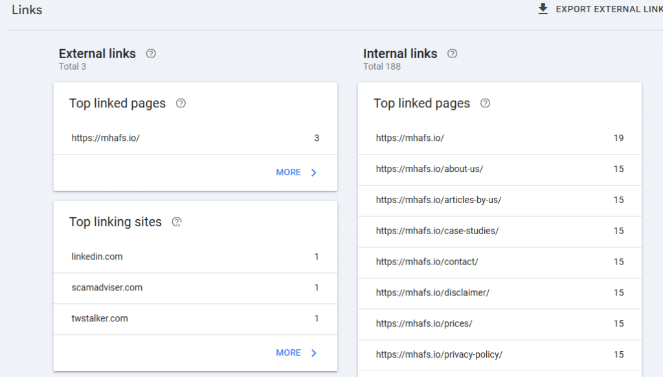Screen dimensions: 663x377
Task: Click MORE under Top linked pages card
Action: (288, 172)
